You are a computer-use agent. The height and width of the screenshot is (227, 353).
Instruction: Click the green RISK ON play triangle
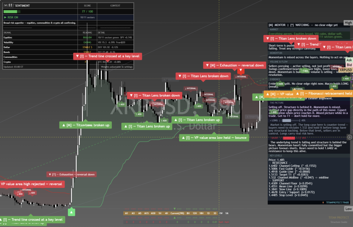pyautogui.click(x=5, y=17)
